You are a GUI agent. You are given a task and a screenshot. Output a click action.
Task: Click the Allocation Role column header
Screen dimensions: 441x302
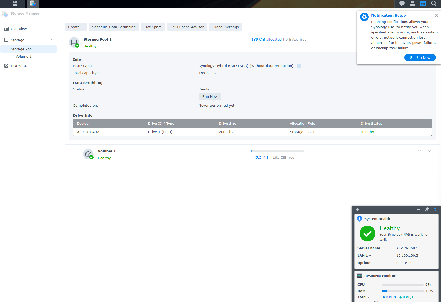click(x=302, y=124)
